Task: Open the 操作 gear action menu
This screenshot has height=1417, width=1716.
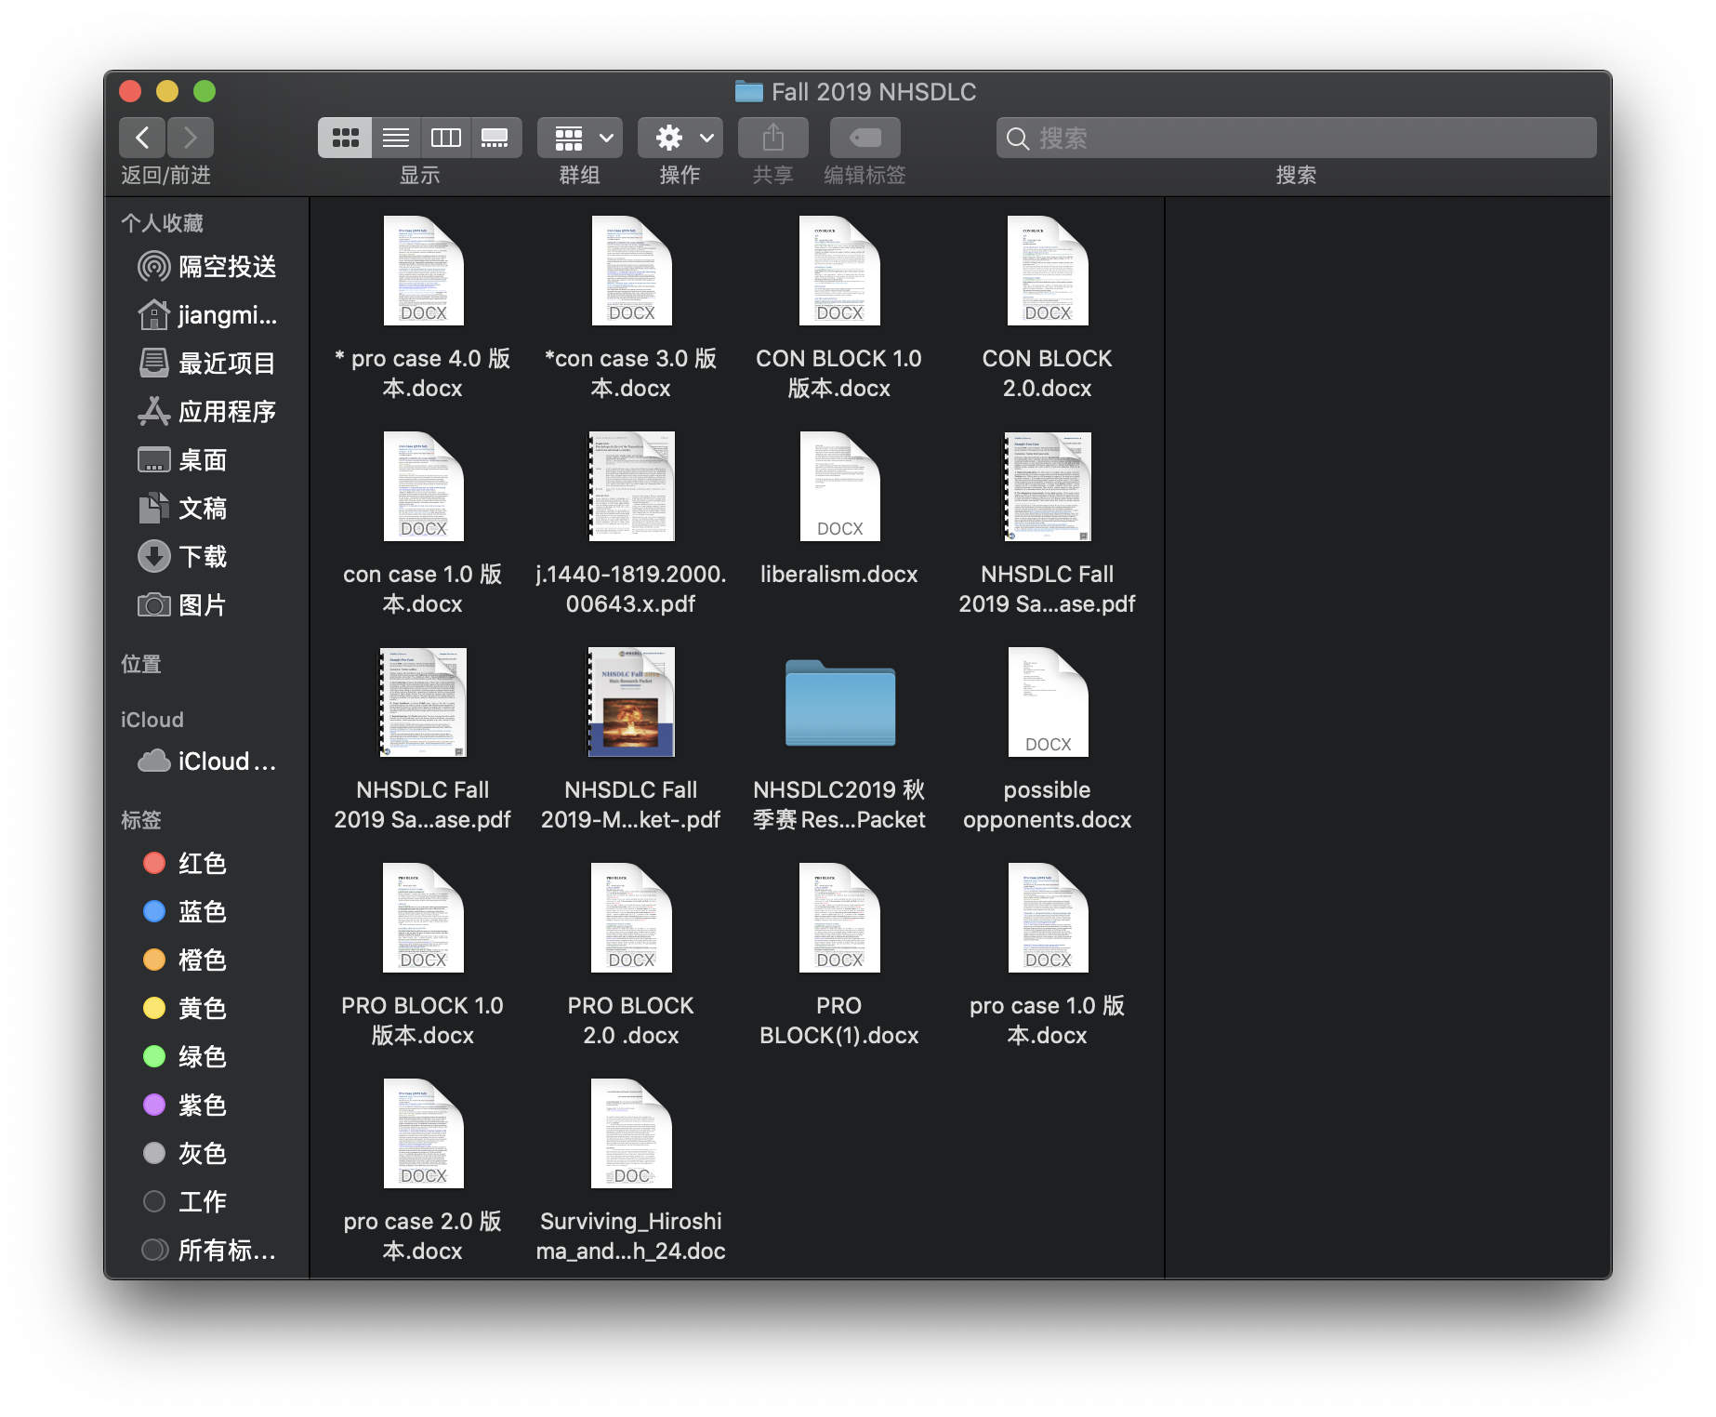Action: pos(680,138)
